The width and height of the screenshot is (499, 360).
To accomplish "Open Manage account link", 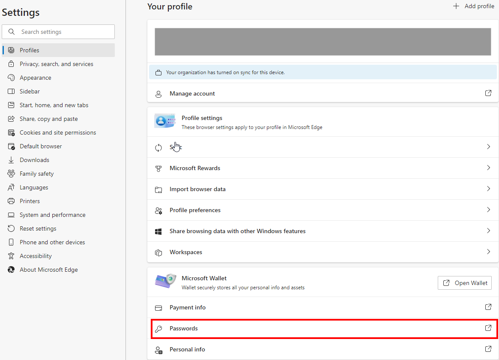I will pyautogui.click(x=323, y=93).
